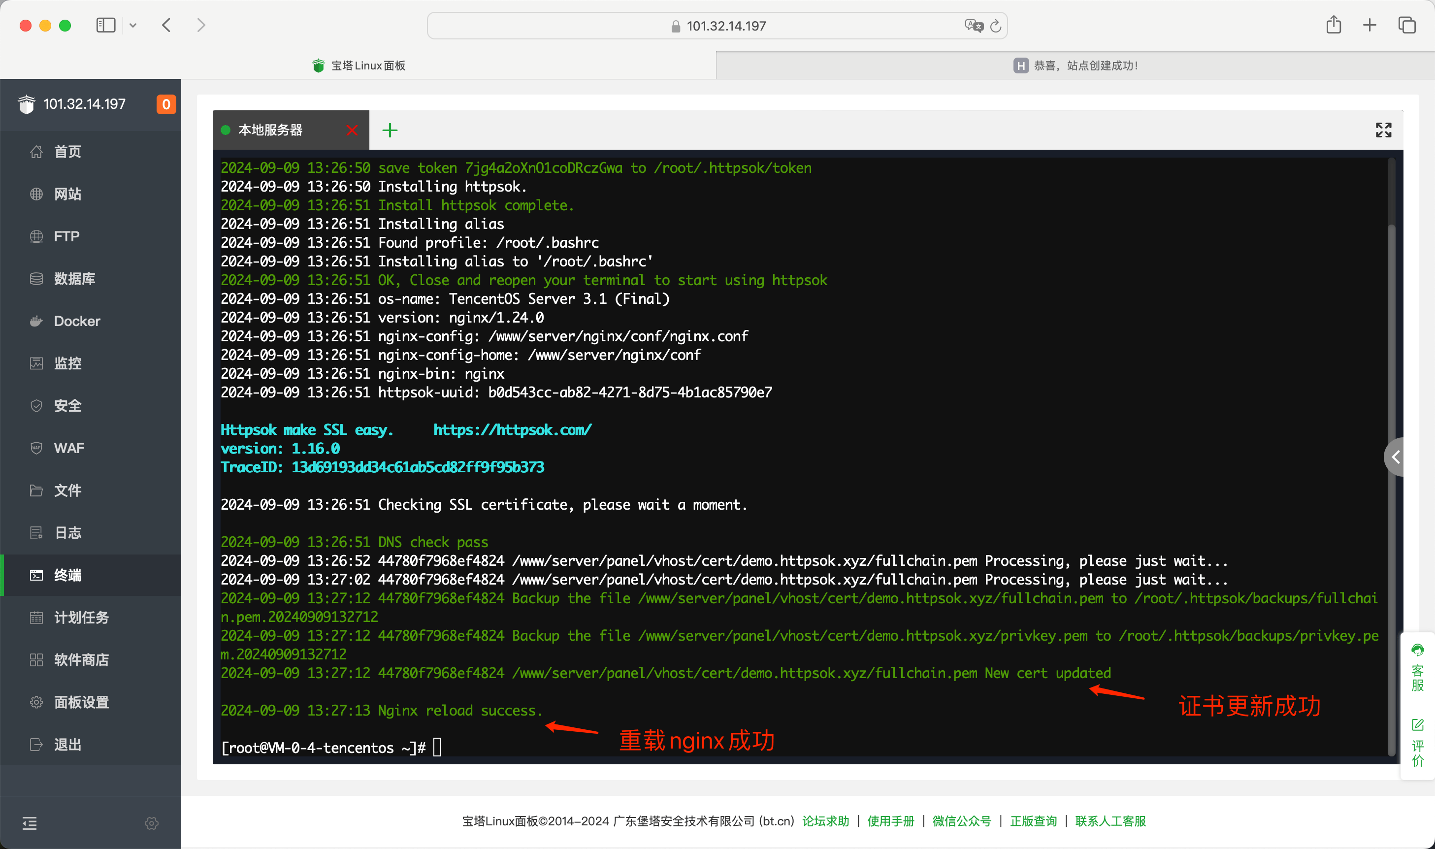1435x849 pixels.
Task: Click the 终端 terminal icon
Action: coord(36,575)
